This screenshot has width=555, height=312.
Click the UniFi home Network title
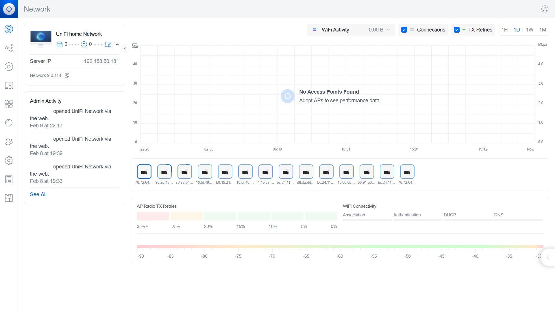(79, 34)
